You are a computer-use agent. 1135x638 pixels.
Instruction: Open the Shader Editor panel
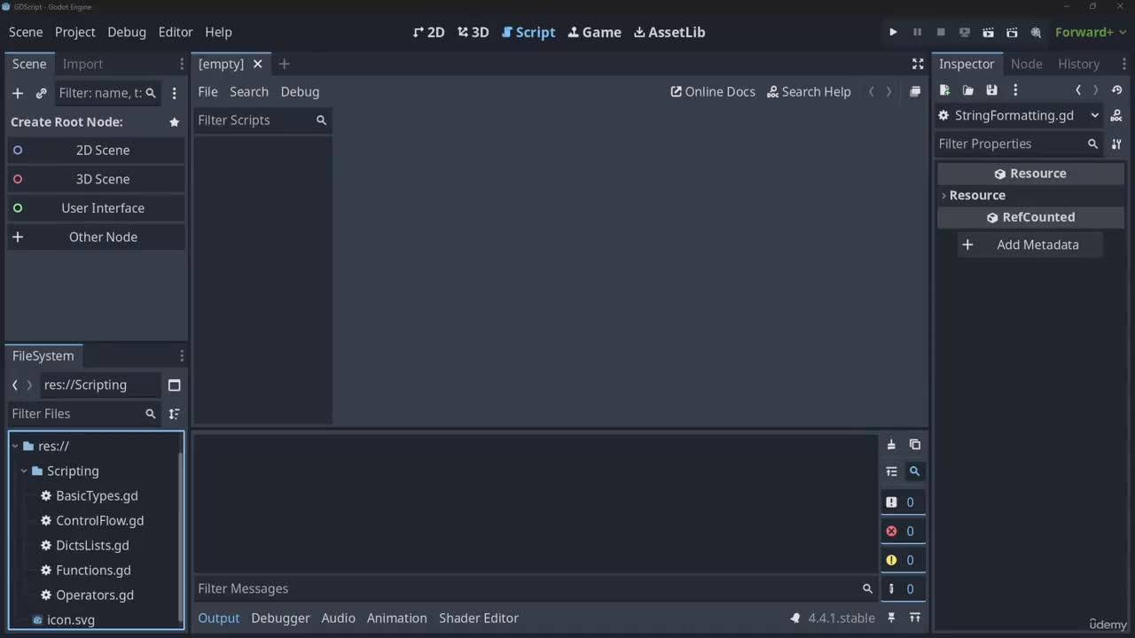pos(479,618)
